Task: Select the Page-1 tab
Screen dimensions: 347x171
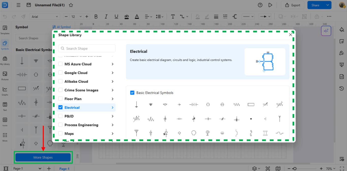Action: tap(64, 169)
